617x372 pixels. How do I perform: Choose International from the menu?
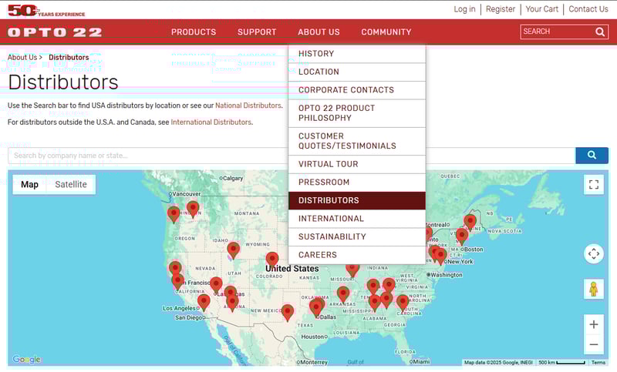coord(357,219)
